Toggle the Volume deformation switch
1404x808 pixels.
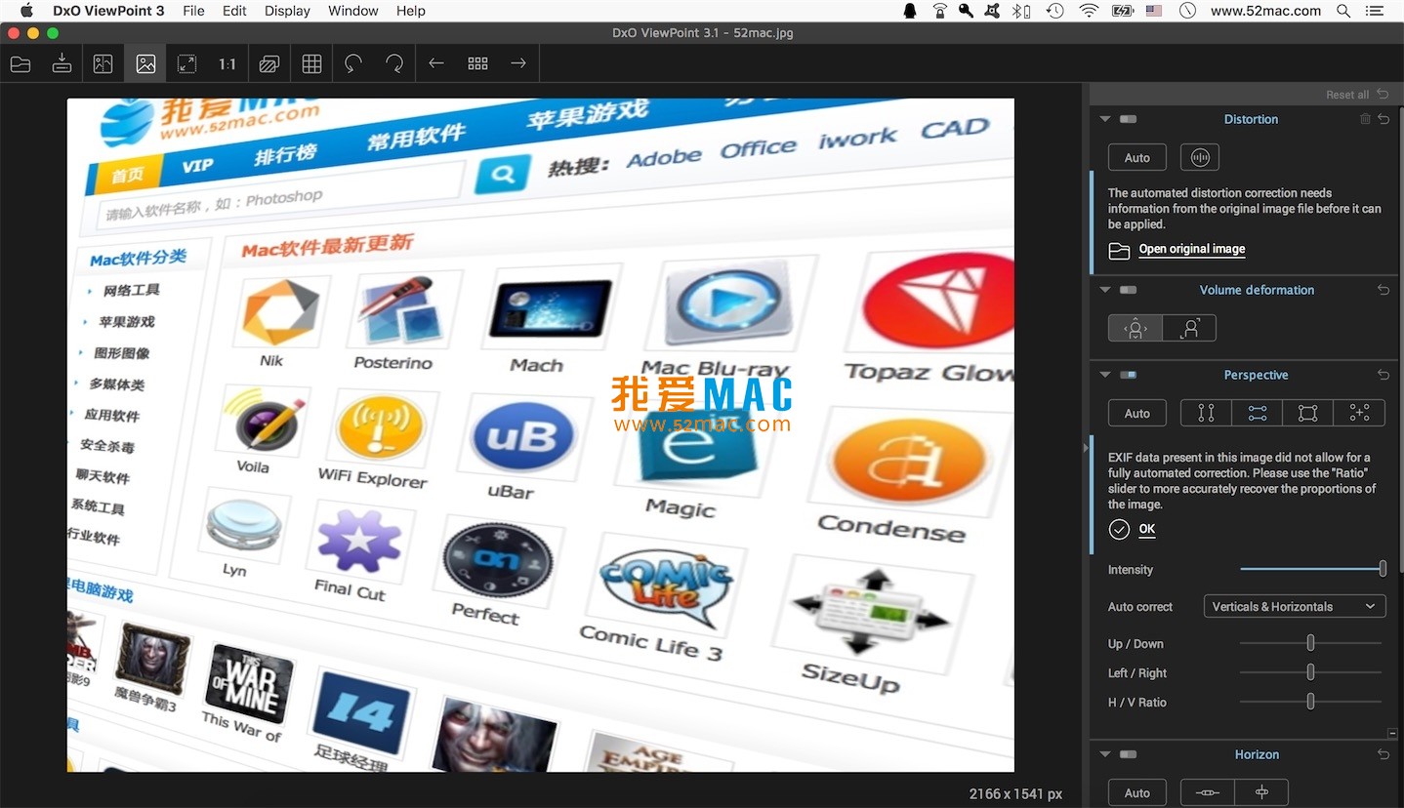coord(1128,290)
